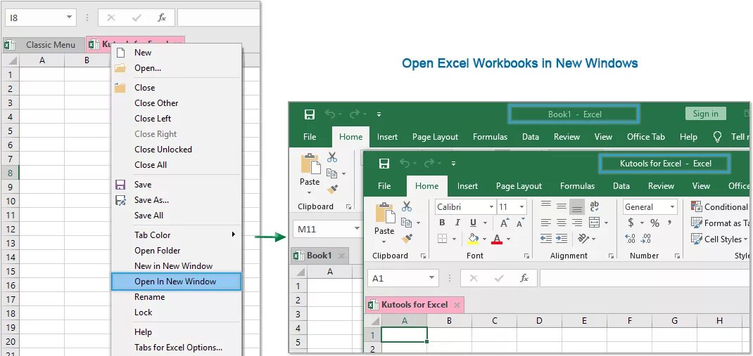The image size is (753, 356).
Task: Toggle Underline formatting
Action: tap(473, 223)
